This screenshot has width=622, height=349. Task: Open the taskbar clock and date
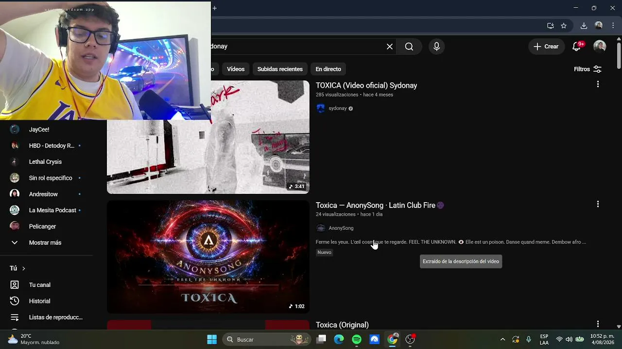point(602,339)
